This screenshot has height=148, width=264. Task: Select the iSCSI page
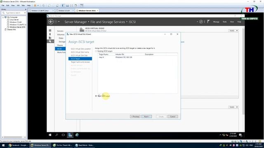click(60, 49)
